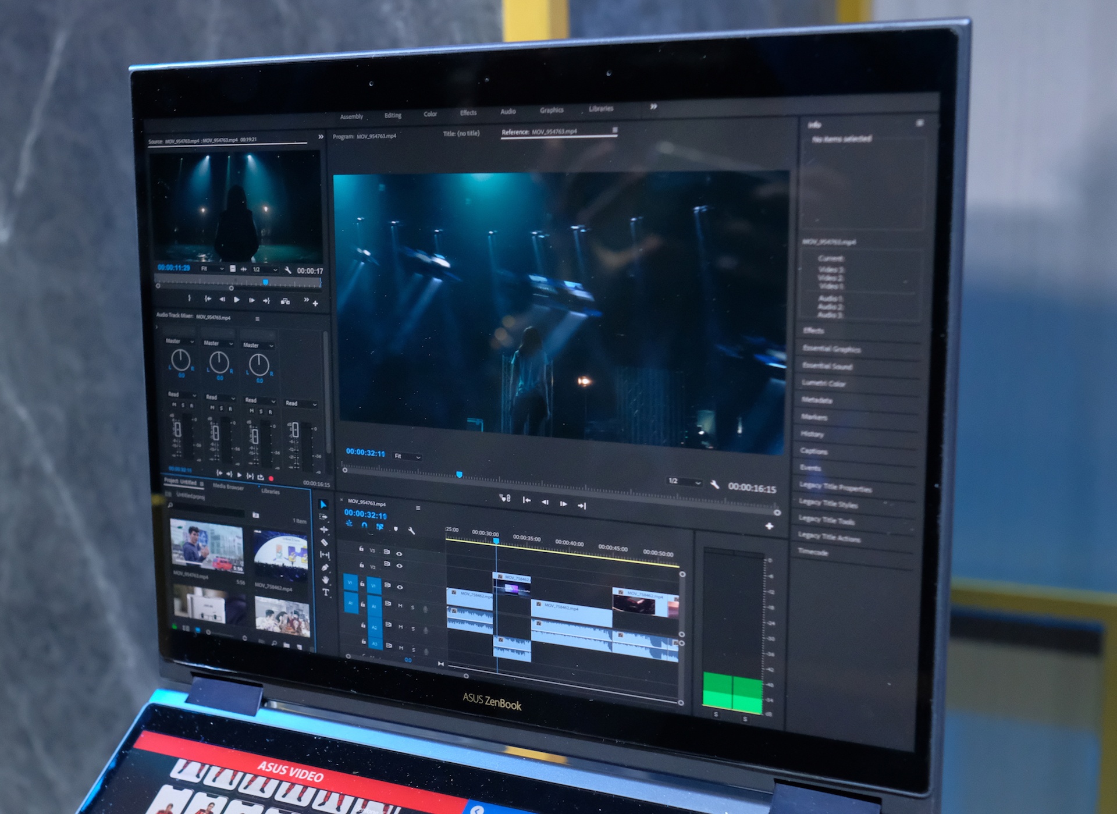Expand the Essential Graphics panel

[x=831, y=349]
